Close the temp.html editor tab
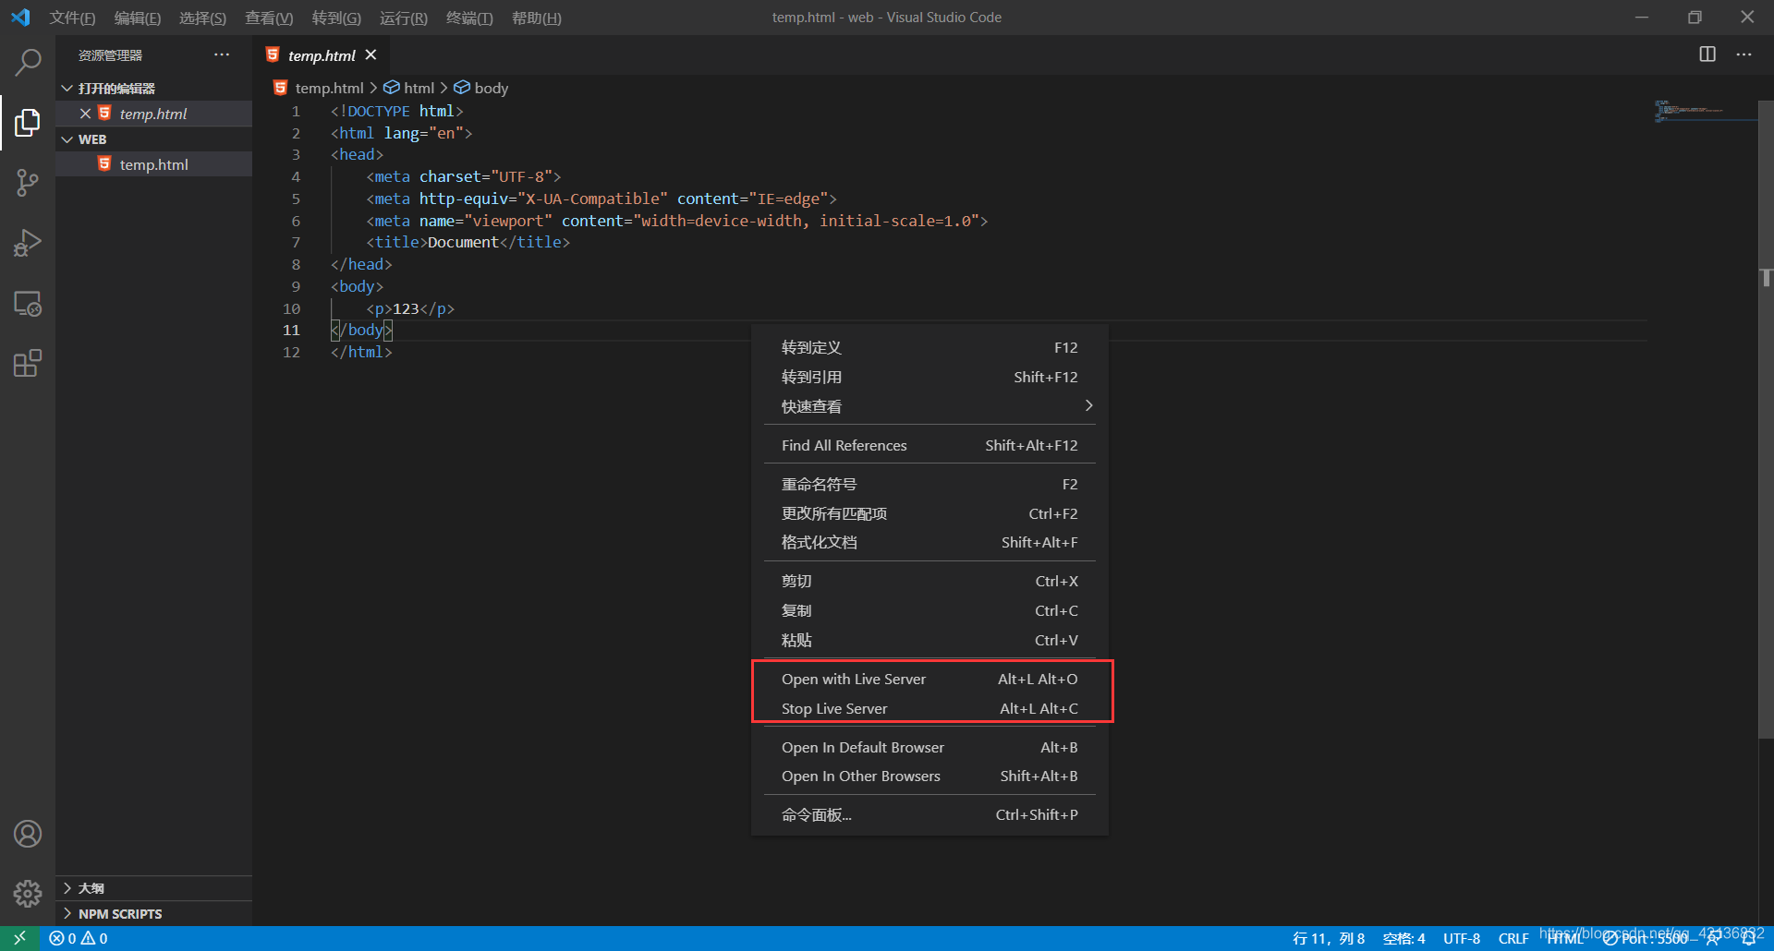1774x951 pixels. [371, 54]
